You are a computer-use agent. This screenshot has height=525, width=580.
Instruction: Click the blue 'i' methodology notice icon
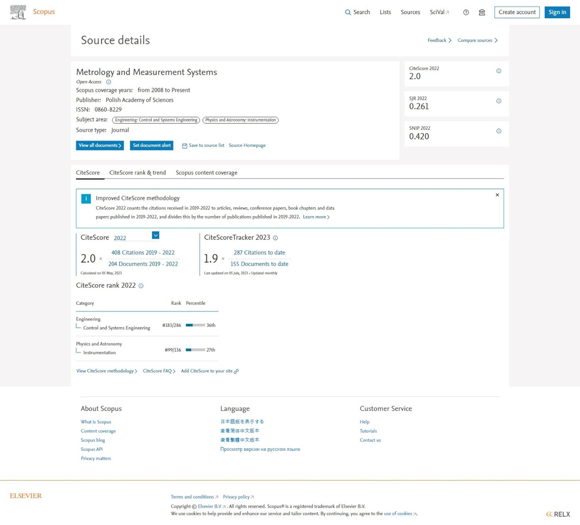pyautogui.click(x=86, y=198)
